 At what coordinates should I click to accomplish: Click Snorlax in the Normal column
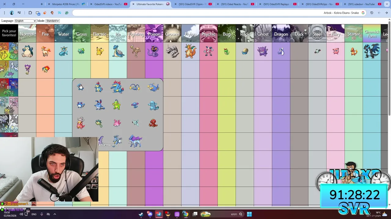[x=27, y=51]
